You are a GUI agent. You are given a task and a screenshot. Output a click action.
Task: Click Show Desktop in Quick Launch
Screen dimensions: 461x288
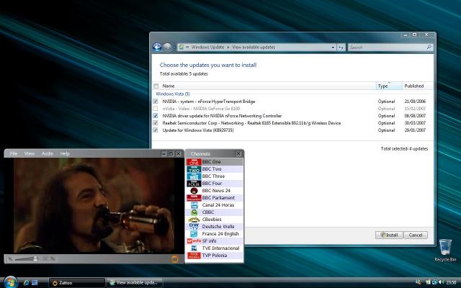coord(35,283)
